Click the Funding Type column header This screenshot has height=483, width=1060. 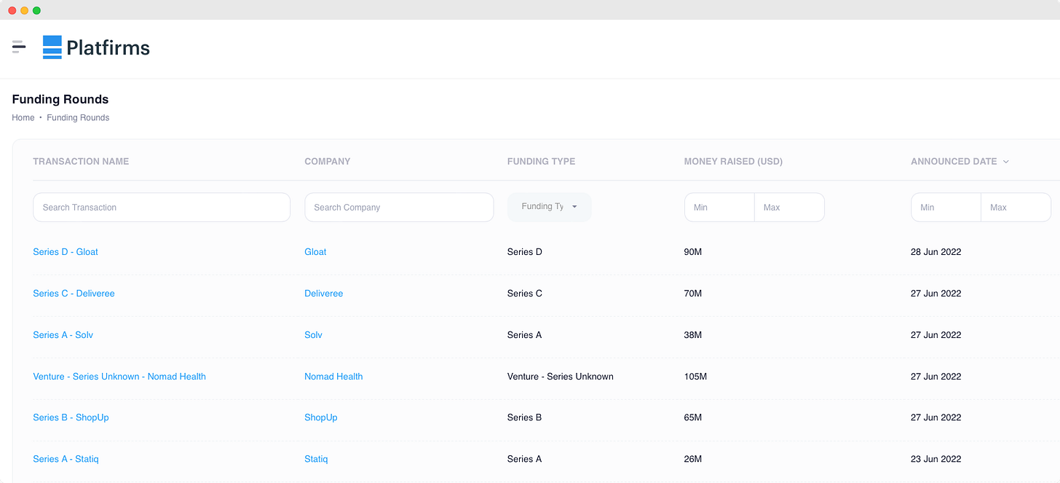pos(541,162)
